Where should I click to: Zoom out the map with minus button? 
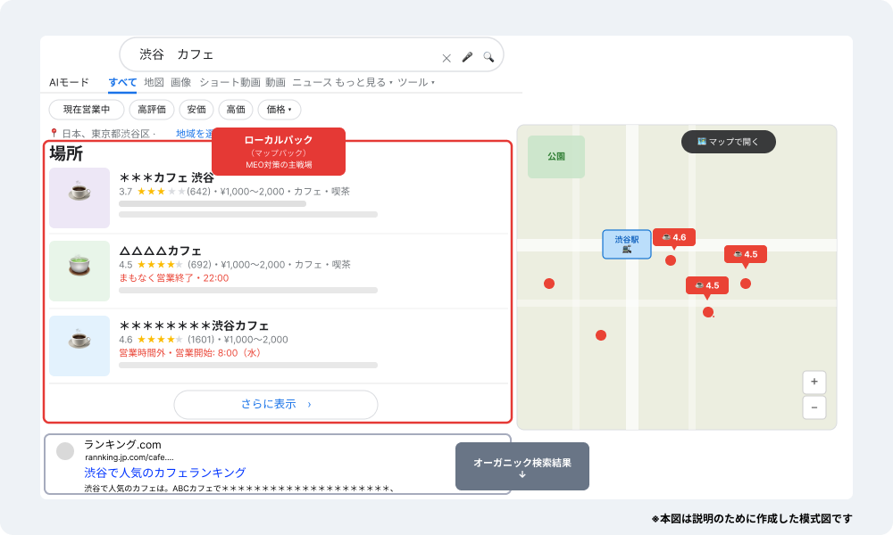pyautogui.click(x=814, y=407)
